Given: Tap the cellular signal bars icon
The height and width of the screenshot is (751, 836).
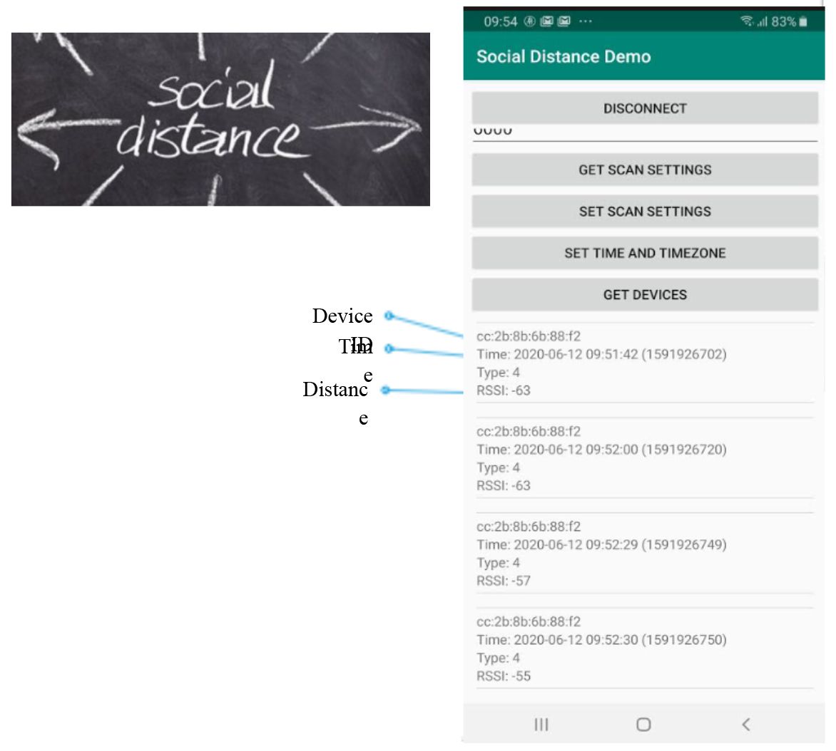Looking at the screenshot, I should (x=762, y=21).
